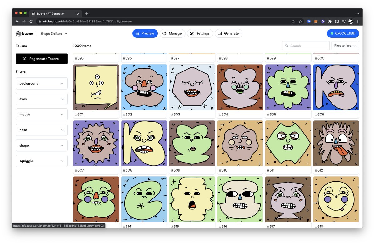Open token #617 thumbnail
The image size is (375, 244).
[288, 199]
